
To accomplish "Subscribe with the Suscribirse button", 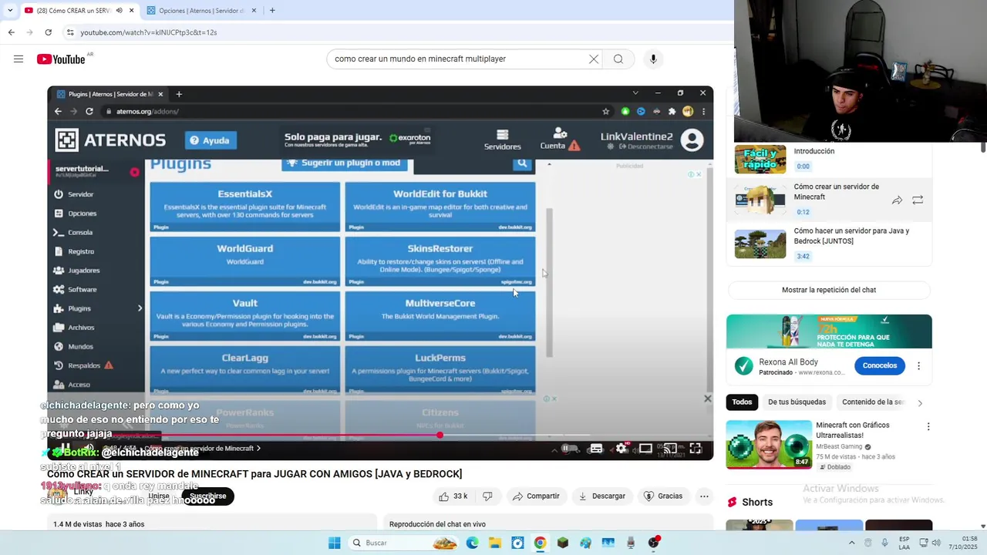I will click(x=207, y=496).
